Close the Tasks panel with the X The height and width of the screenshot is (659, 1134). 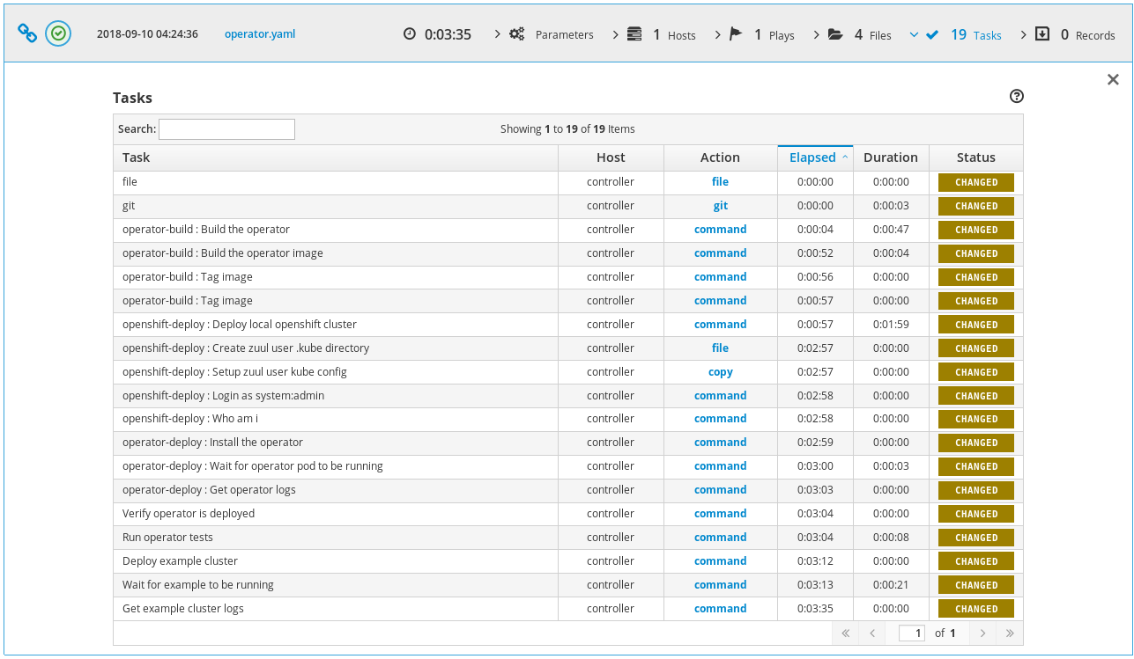[1113, 80]
